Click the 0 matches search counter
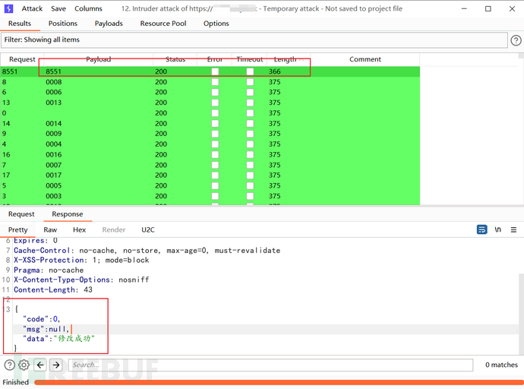Screen dimensions: 524x389 501,365
